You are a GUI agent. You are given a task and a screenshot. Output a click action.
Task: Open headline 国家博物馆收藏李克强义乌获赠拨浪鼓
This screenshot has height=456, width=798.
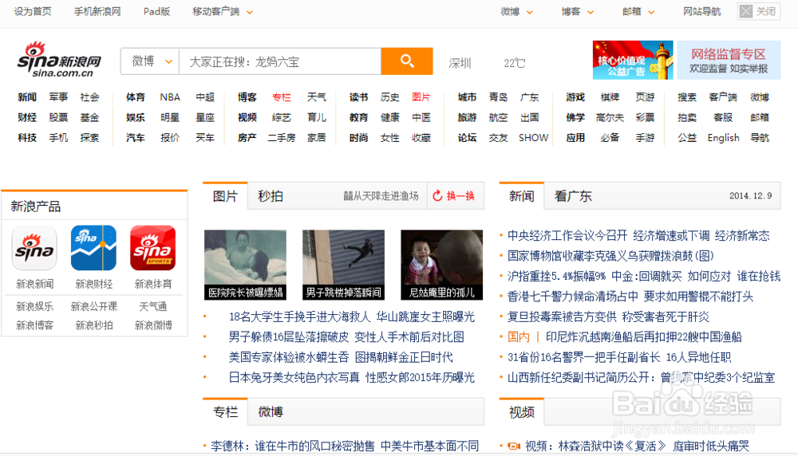[x=610, y=256]
